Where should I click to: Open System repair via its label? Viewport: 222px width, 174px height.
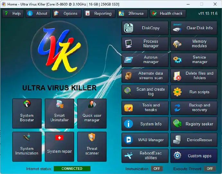59,151
